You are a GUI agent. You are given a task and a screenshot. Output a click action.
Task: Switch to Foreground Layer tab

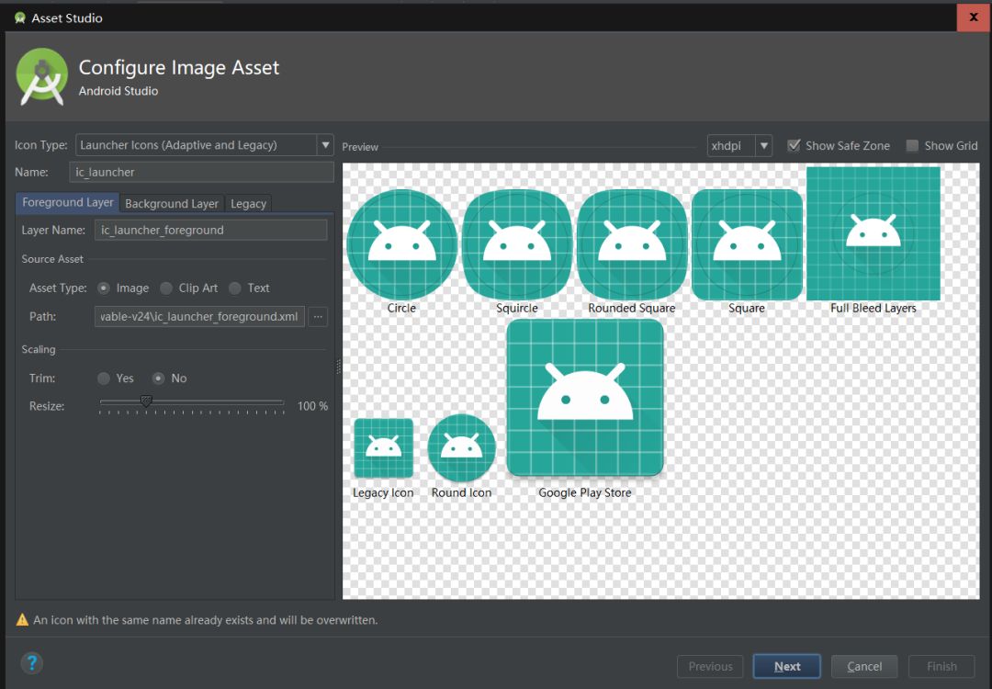click(68, 202)
